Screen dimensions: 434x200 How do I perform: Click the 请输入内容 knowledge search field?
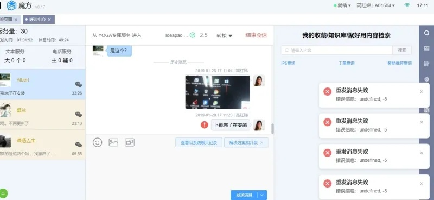337,50
